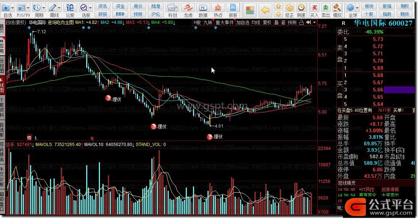This screenshot has width=419, height=219.
Task: Click the 买入 buy icon
Action: click(x=314, y=8)
